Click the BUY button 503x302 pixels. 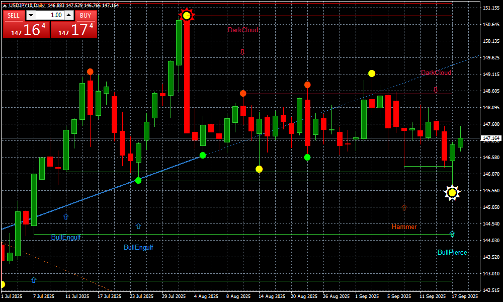pyautogui.click(x=86, y=15)
